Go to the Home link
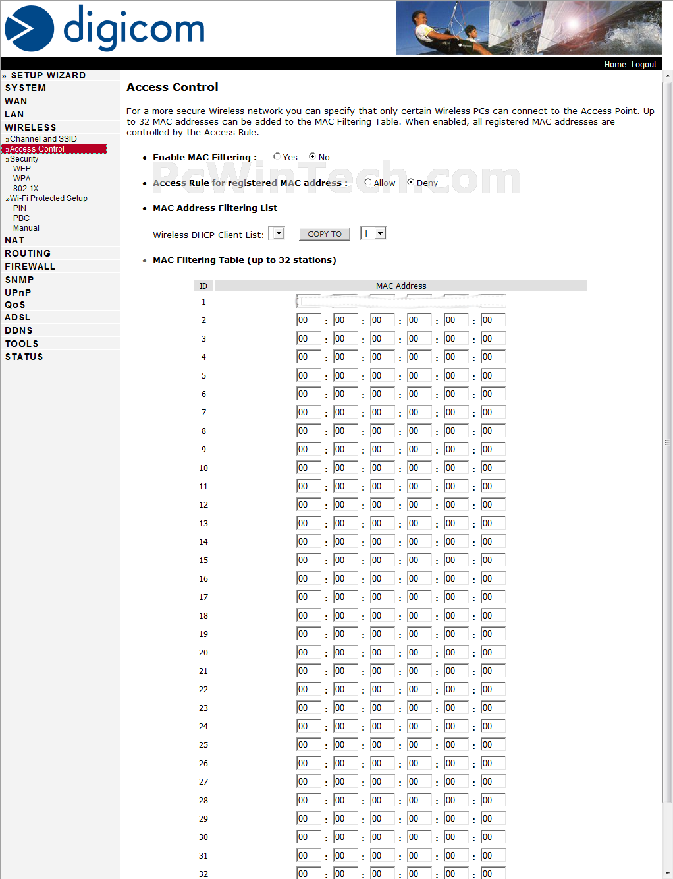The height and width of the screenshot is (879, 673). click(615, 65)
